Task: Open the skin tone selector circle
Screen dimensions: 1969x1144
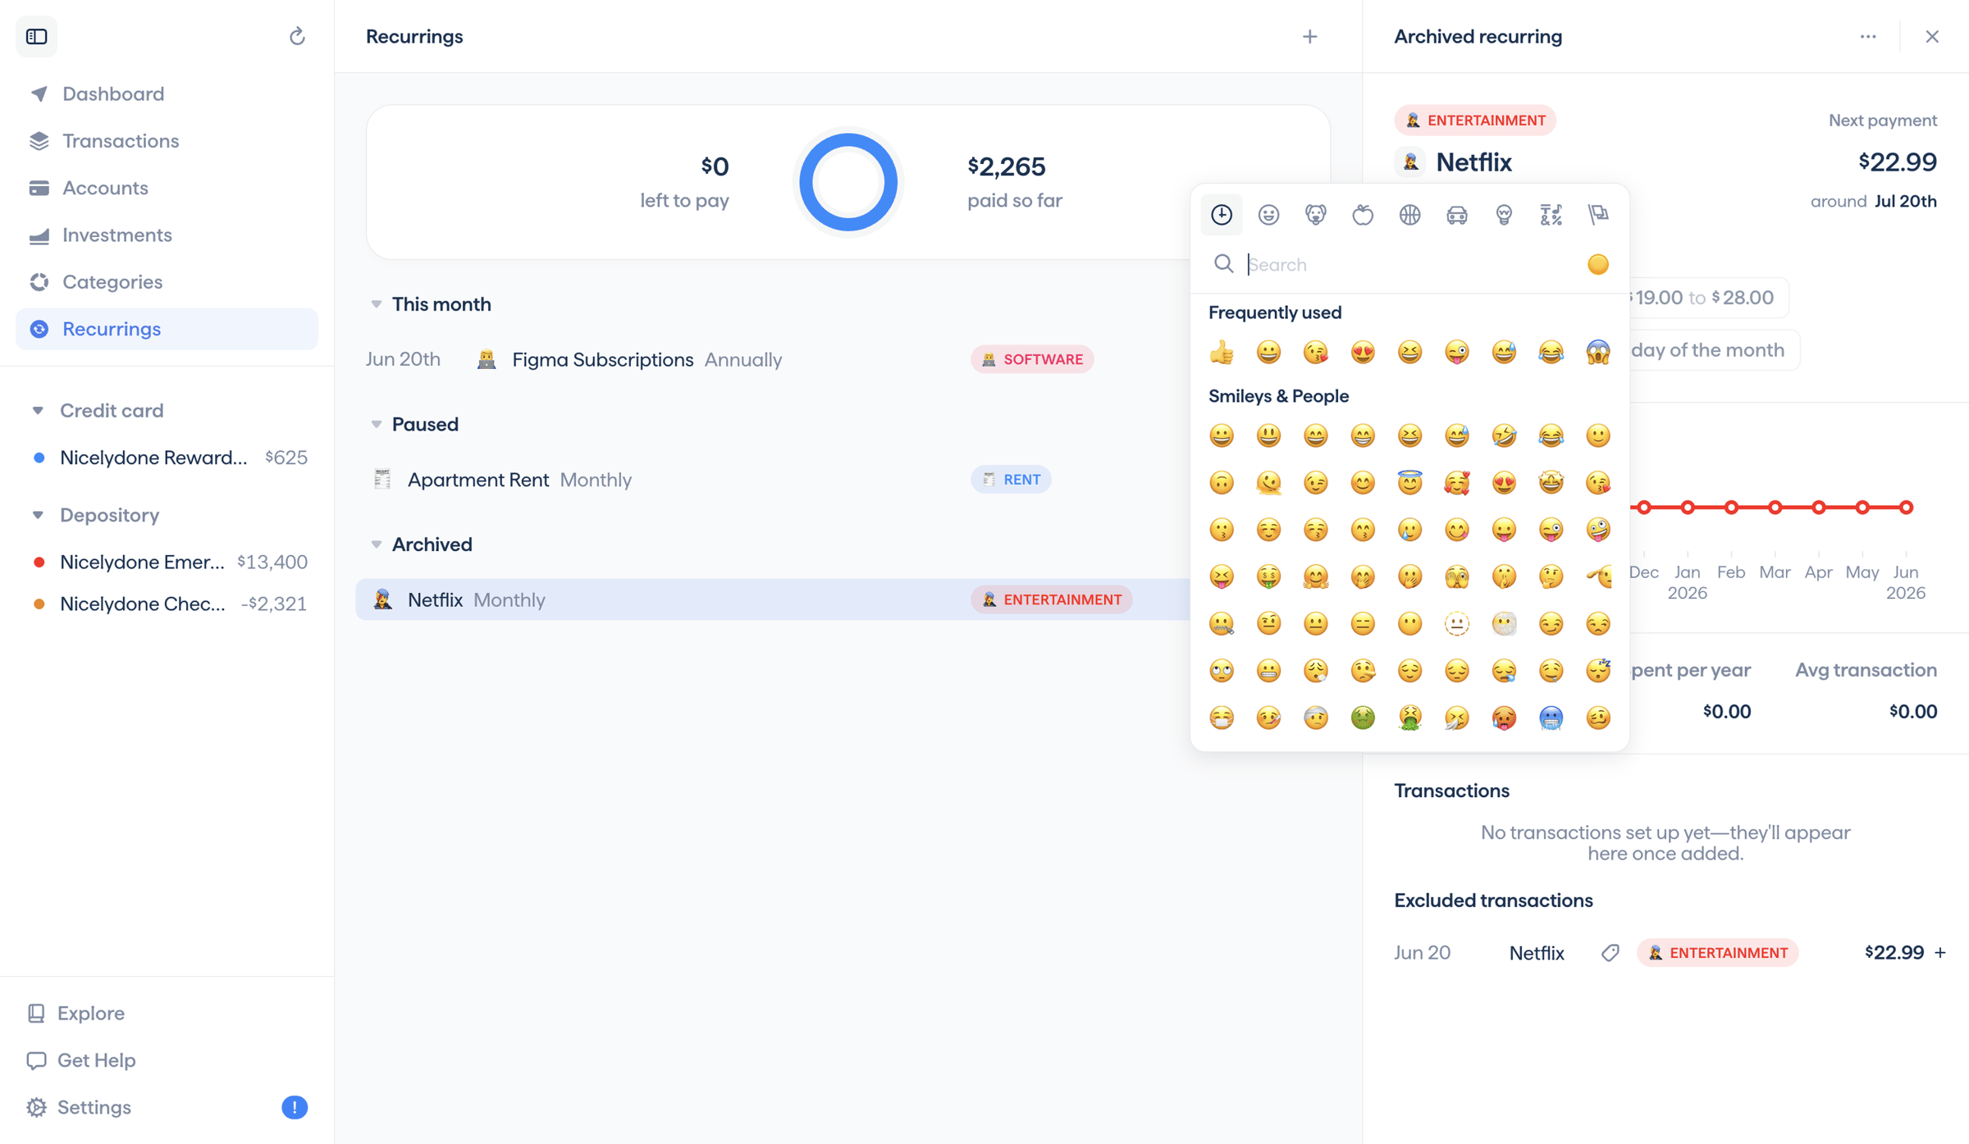Action: tap(1598, 264)
